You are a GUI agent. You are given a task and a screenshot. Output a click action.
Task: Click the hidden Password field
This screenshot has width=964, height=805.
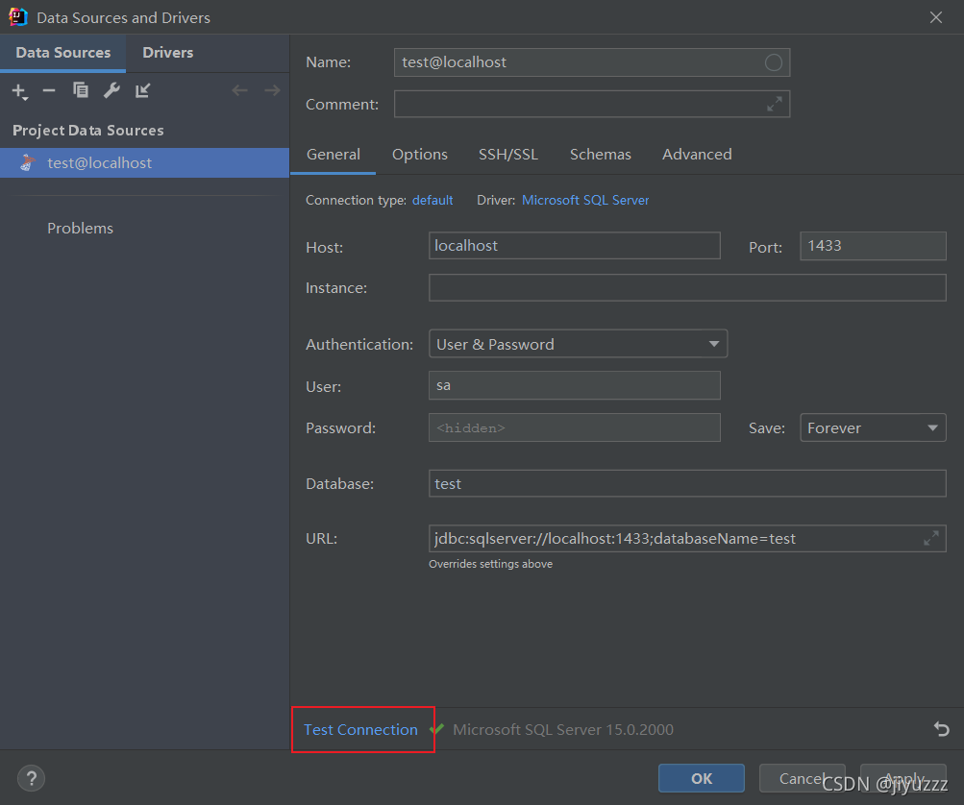pos(574,427)
